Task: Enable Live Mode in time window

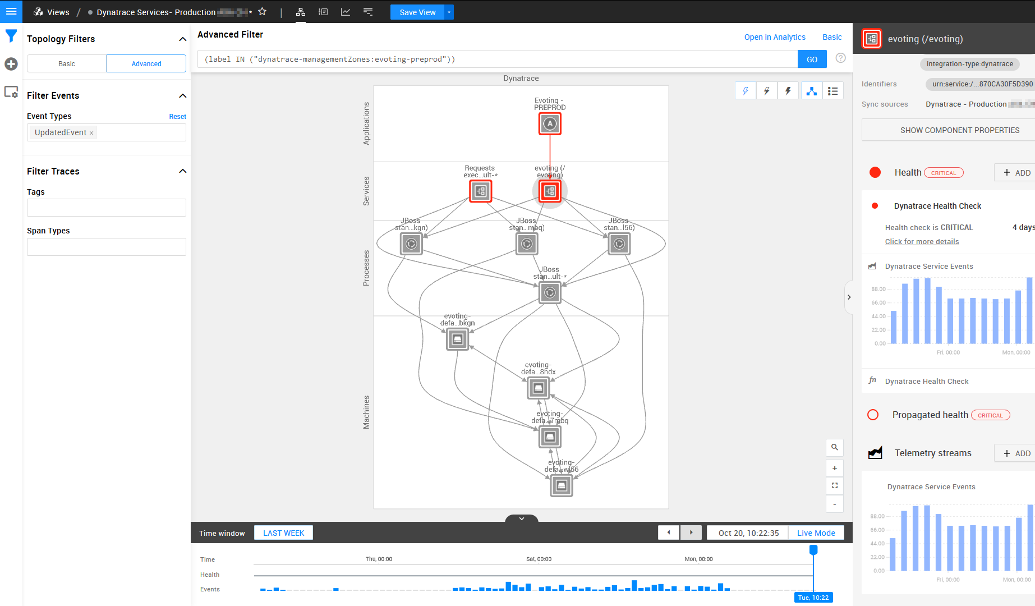Action: coord(816,533)
